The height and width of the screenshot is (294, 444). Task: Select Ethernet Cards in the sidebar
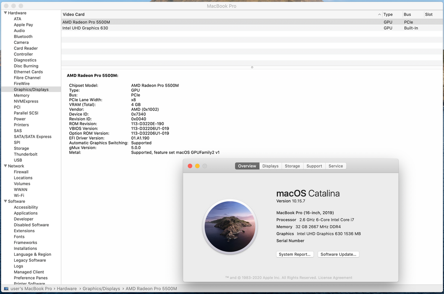(x=28, y=72)
